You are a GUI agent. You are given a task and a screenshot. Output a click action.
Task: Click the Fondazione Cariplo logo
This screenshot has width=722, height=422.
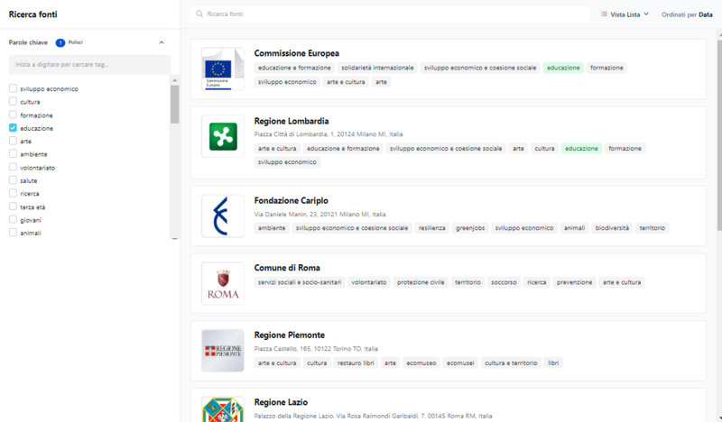pyautogui.click(x=222, y=216)
